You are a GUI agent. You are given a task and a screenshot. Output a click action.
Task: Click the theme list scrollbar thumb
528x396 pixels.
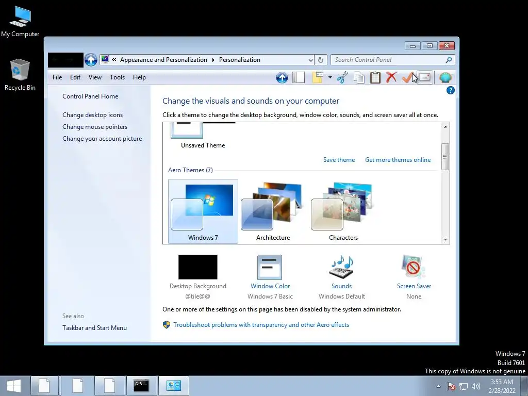(x=445, y=157)
